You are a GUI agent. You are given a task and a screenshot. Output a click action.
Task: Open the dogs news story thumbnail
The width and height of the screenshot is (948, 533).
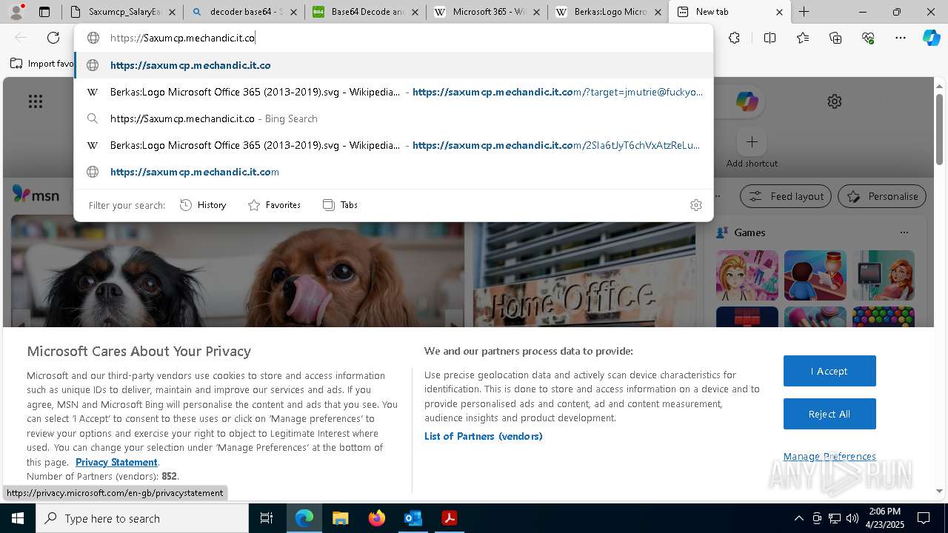pos(237,275)
